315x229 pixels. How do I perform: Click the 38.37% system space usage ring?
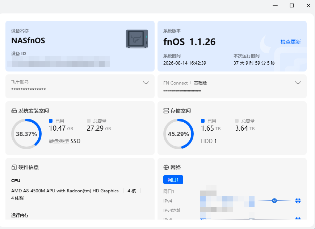point(26,134)
